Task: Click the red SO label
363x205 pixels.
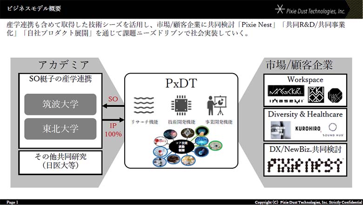Action: (113, 99)
